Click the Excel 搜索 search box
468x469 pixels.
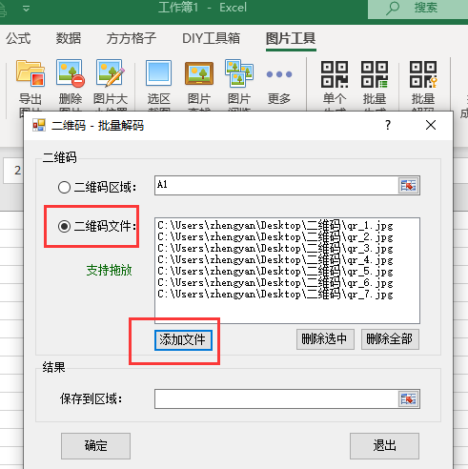point(418,9)
